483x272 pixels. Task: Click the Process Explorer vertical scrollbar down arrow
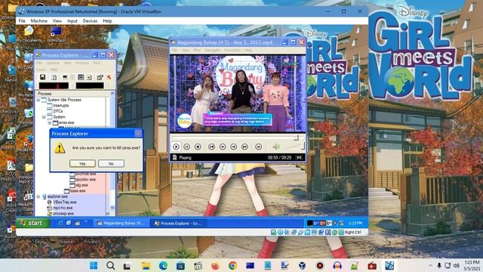112,208
